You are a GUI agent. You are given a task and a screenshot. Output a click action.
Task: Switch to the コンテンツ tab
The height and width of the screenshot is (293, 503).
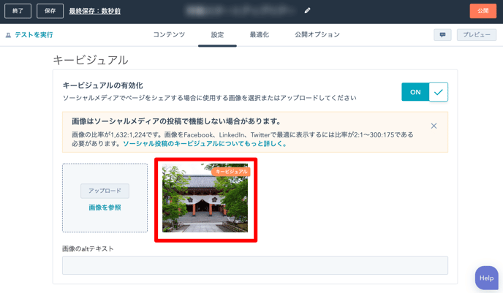tap(169, 34)
